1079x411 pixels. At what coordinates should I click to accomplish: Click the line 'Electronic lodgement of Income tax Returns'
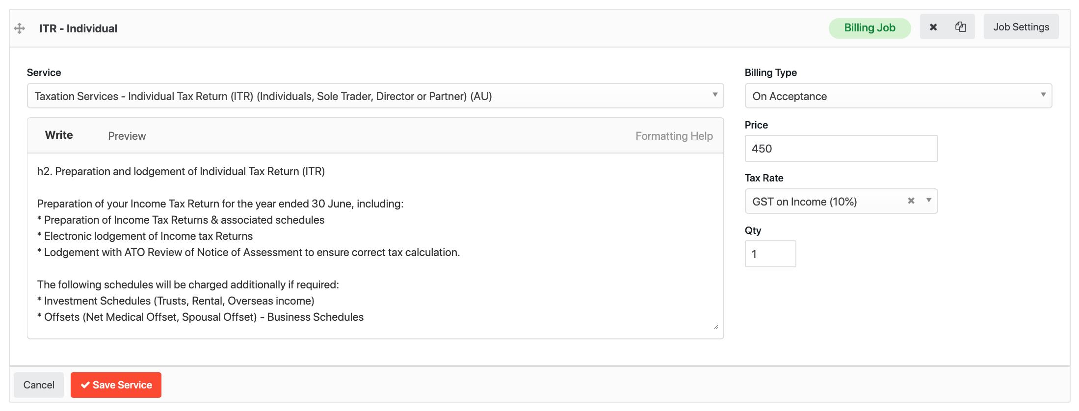coord(145,236)
